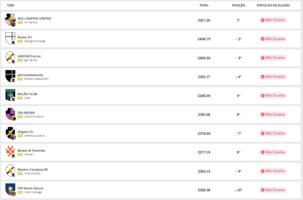Click Giigant Fc. team shield icon
The width and height of the screenshot is (303, 200).
point(10,133)
